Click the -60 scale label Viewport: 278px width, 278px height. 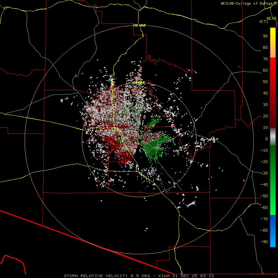click(x=264, y=208)
